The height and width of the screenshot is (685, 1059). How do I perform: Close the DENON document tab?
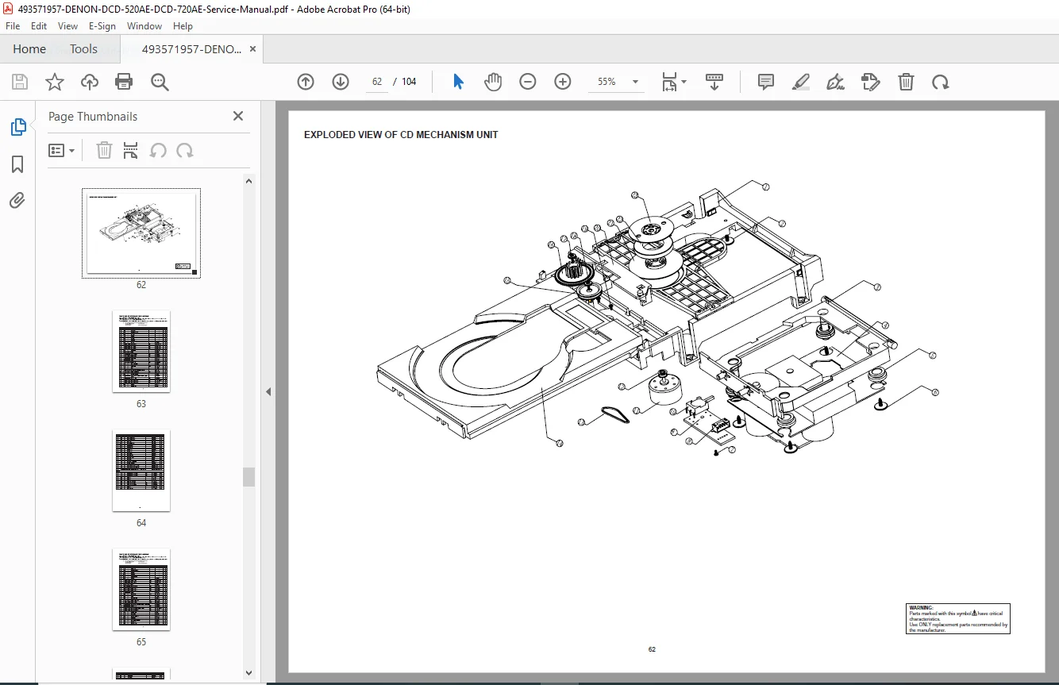[252, 49]
